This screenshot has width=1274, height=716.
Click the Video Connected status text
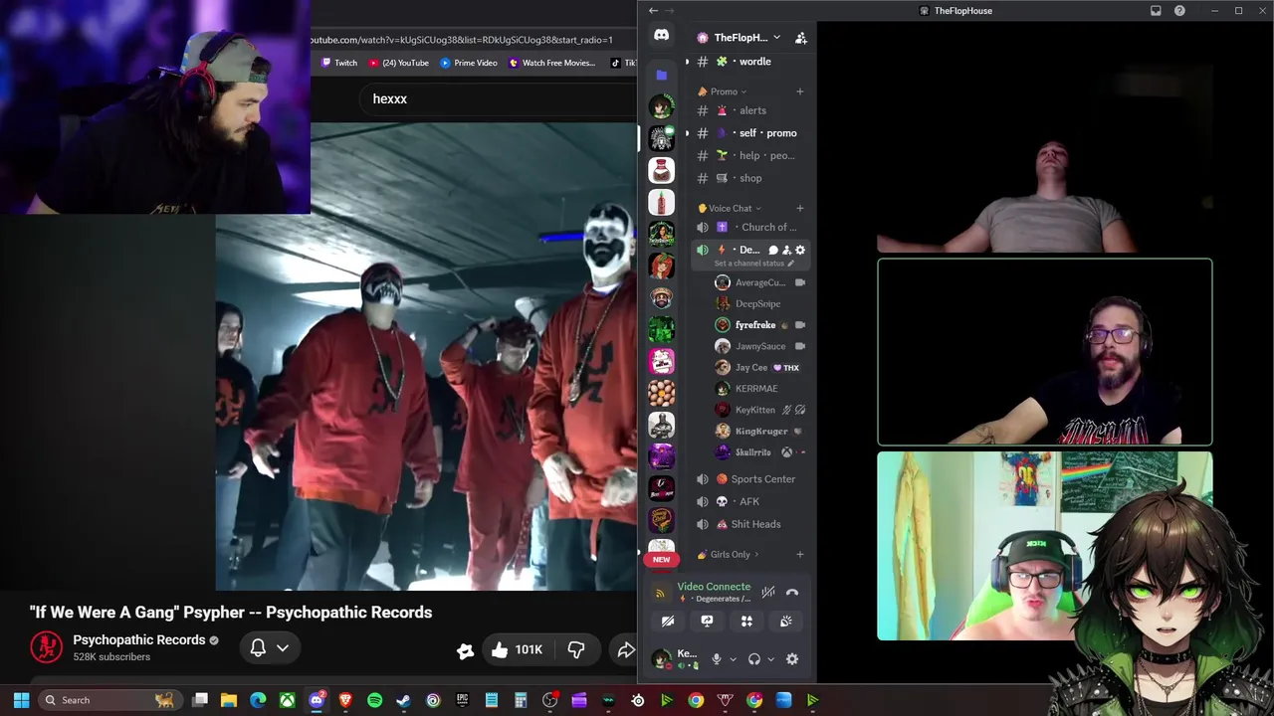tap(714, 587)
